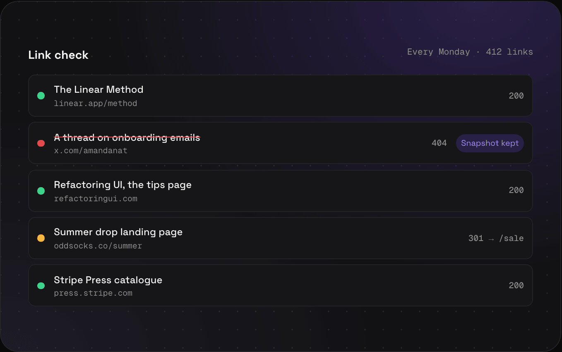Open the Summer drop landing page title
The height and width of the screenshot is (352, 562).
tap(118, 232)
